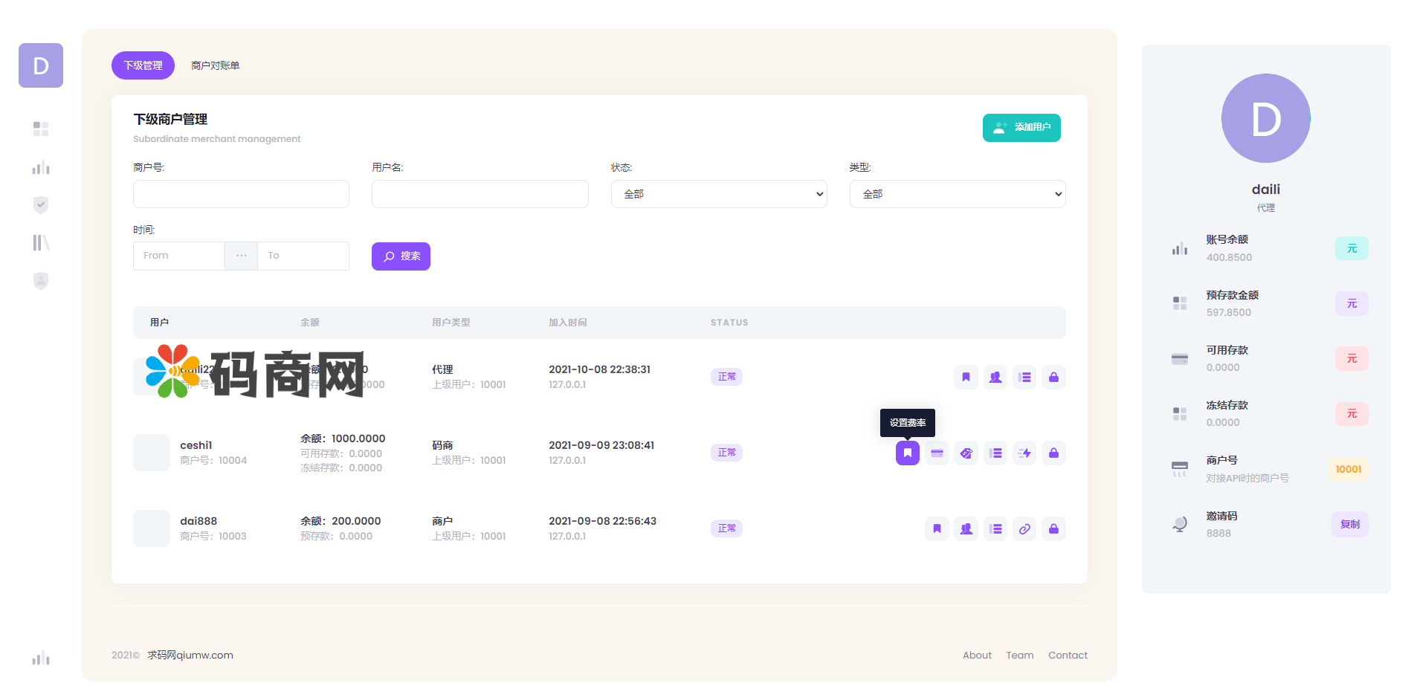Click the list icon in dai888 row
The image size is (1414, 692).
pos(995,528)
